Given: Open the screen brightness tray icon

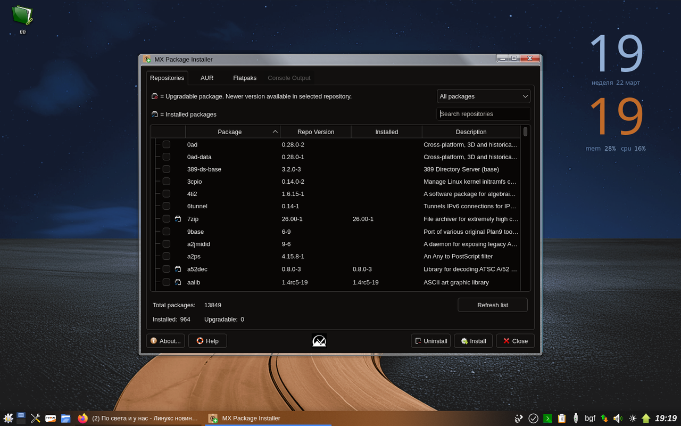Looking at the screenshot, I should point(632,418).
